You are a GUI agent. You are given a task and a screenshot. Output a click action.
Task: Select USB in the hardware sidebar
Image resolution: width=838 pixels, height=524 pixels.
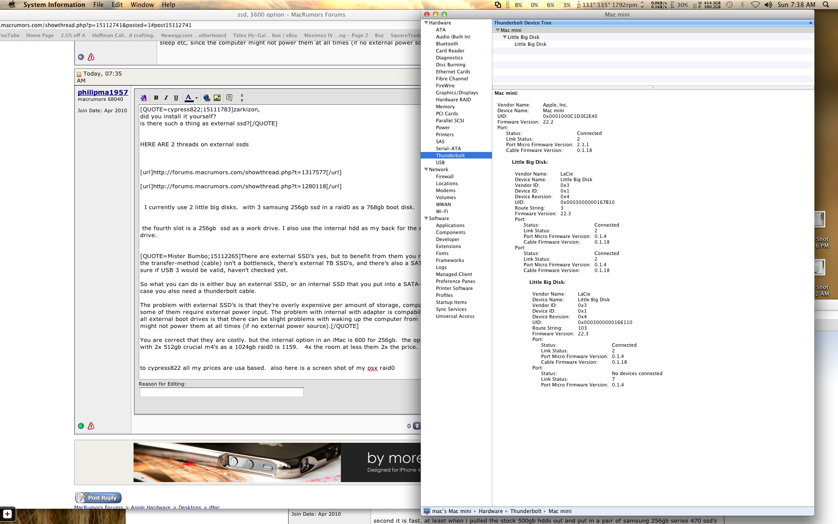(x=440, y=162)
